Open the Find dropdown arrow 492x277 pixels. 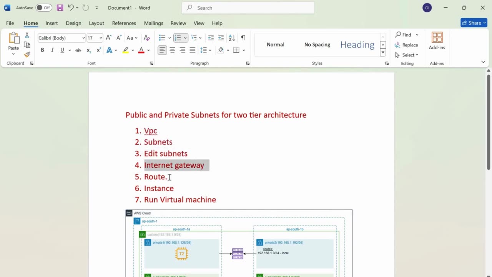click(x=417, y=35)
